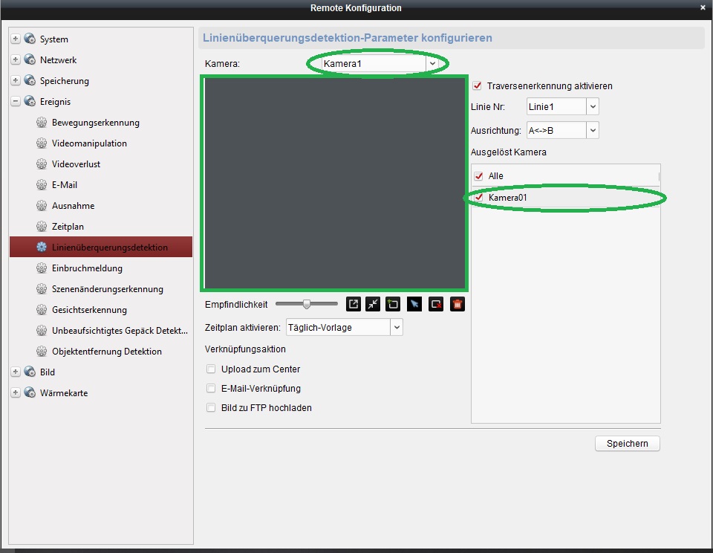Click the remove selected region icon
The height and width of the screenshot is (553, 713).
click(x=436, y=304)
